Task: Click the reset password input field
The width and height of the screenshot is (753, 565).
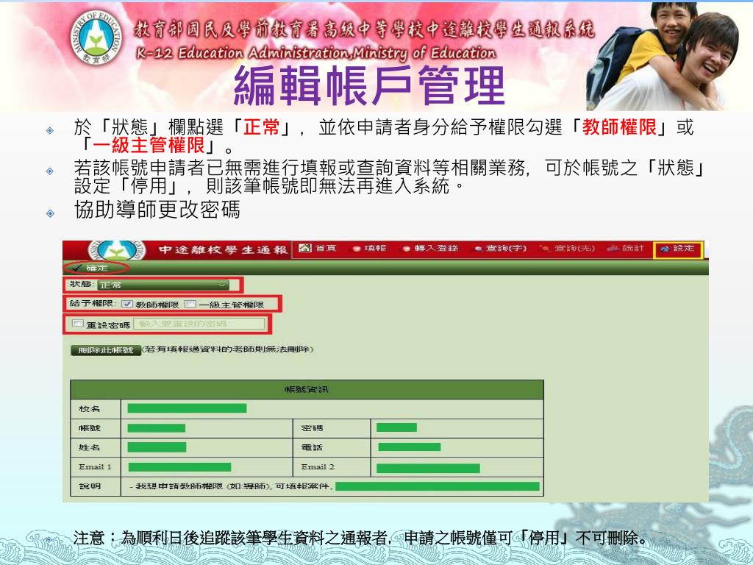Action: click(x=199, y=324)
